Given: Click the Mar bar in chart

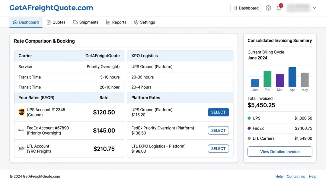Looking at the screenshot, I should coord(280,80).
